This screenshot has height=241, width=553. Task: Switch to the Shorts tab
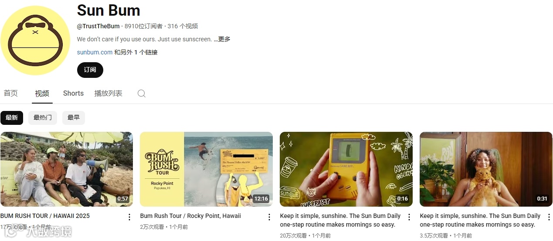pyautogui.click(x=73, y=93)
